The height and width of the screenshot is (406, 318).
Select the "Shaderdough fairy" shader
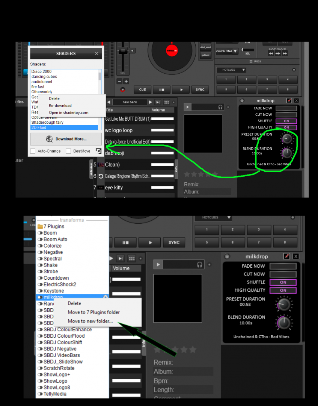[48, 123]
